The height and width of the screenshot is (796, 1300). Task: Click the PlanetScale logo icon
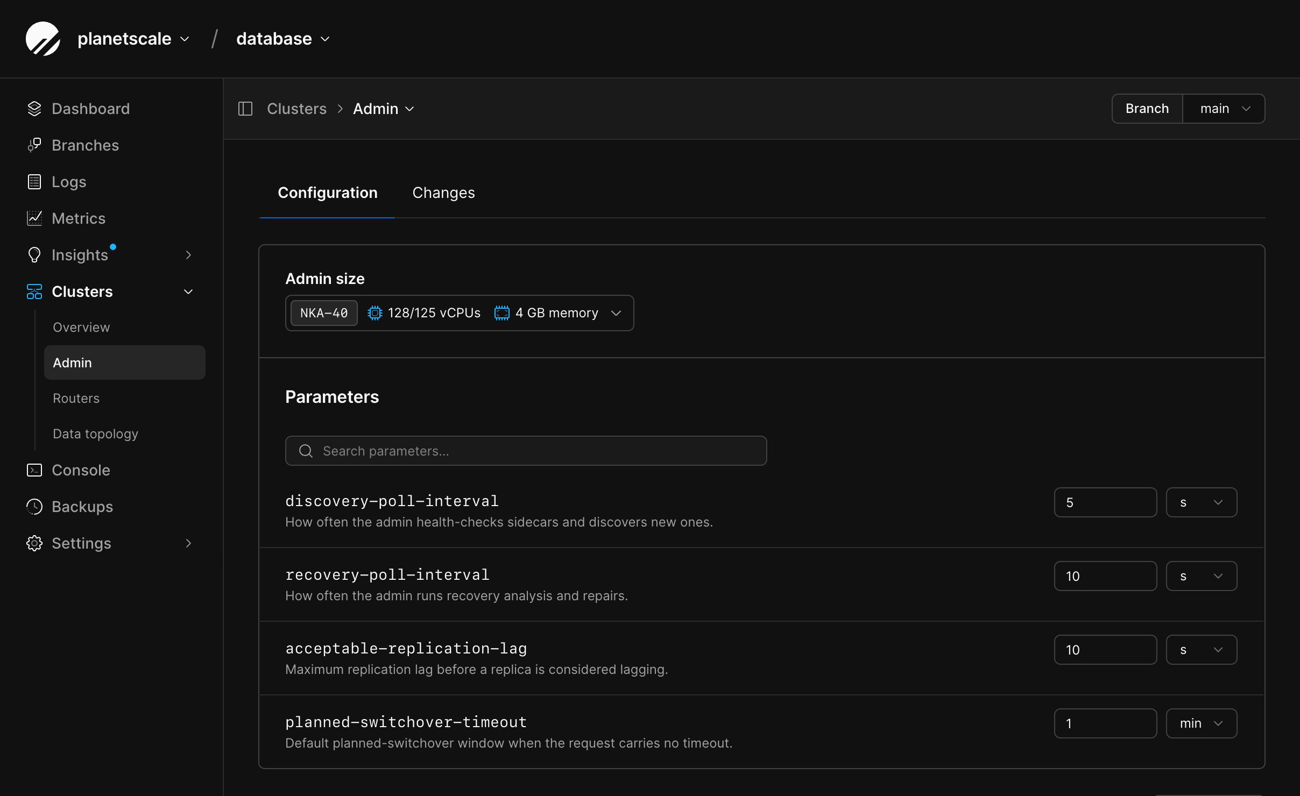43,39
